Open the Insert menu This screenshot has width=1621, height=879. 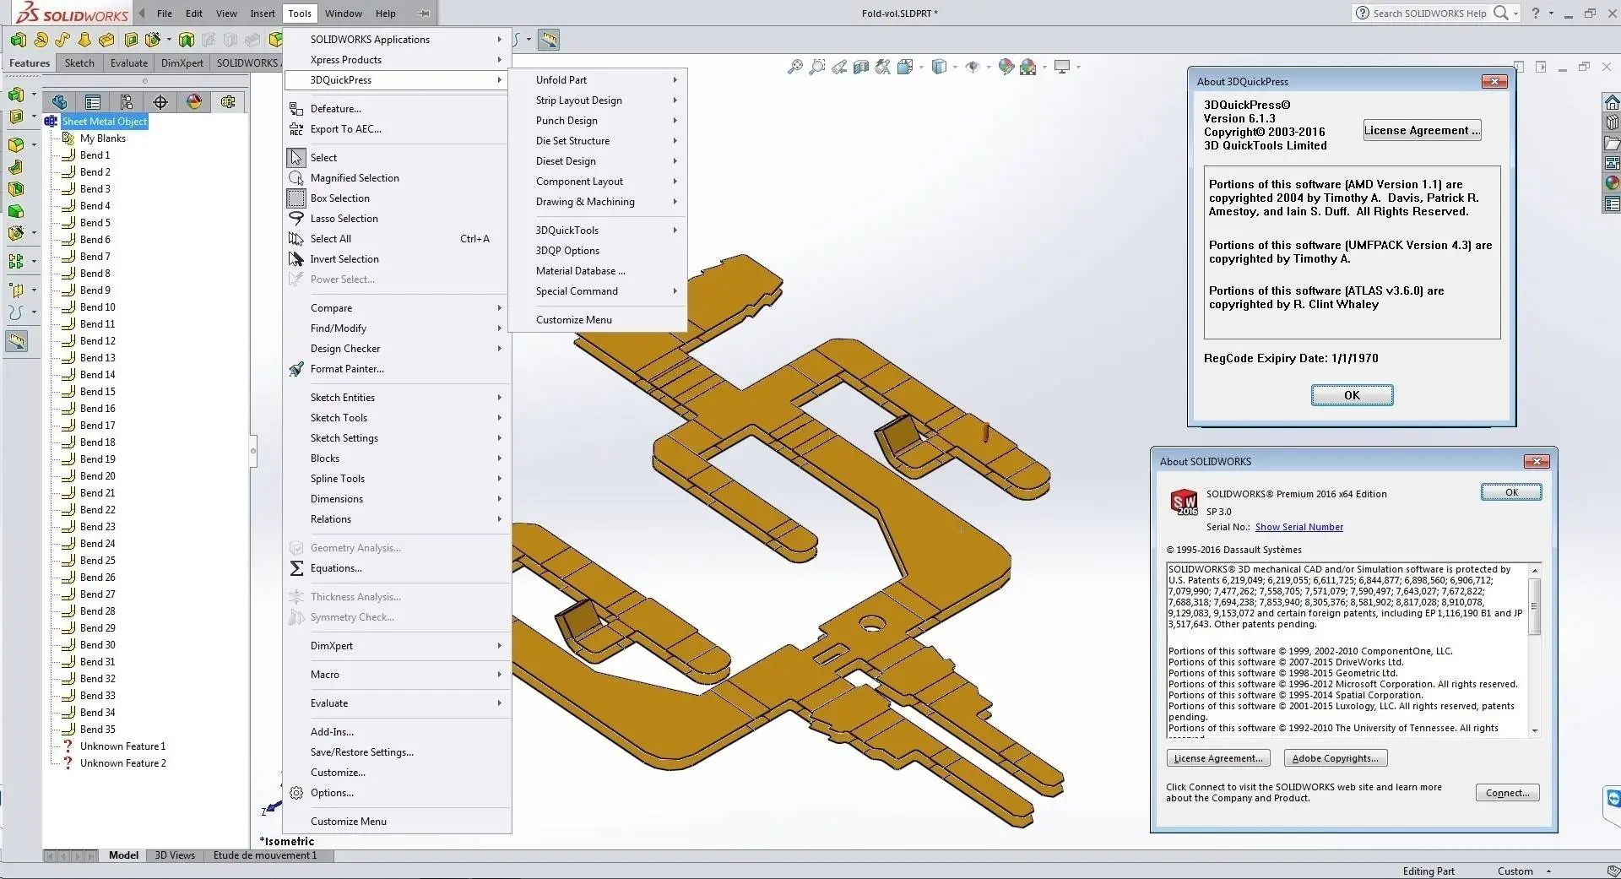[x=263, y=13]
